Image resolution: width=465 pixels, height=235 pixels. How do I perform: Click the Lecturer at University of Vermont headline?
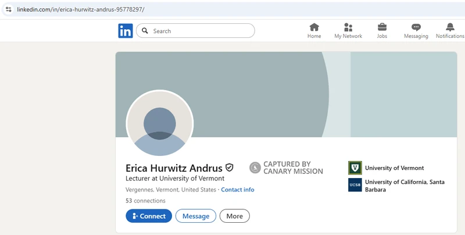[175, 179]
